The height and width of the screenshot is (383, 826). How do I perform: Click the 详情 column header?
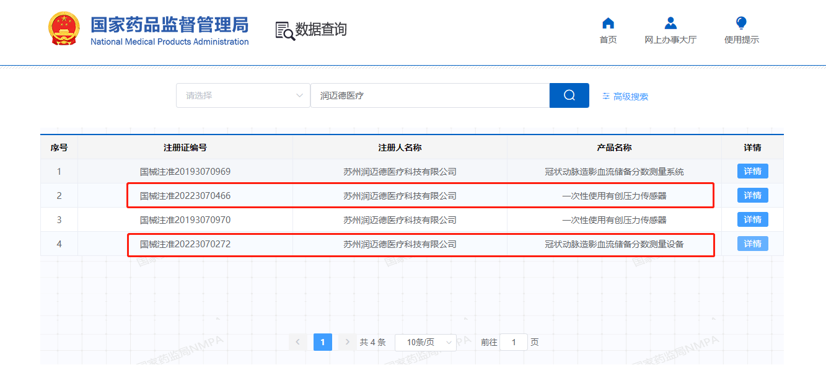753,147
